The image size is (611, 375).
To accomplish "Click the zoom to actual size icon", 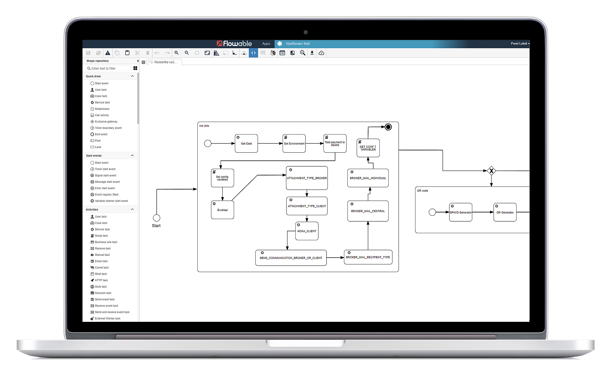I will coord(197,53).
